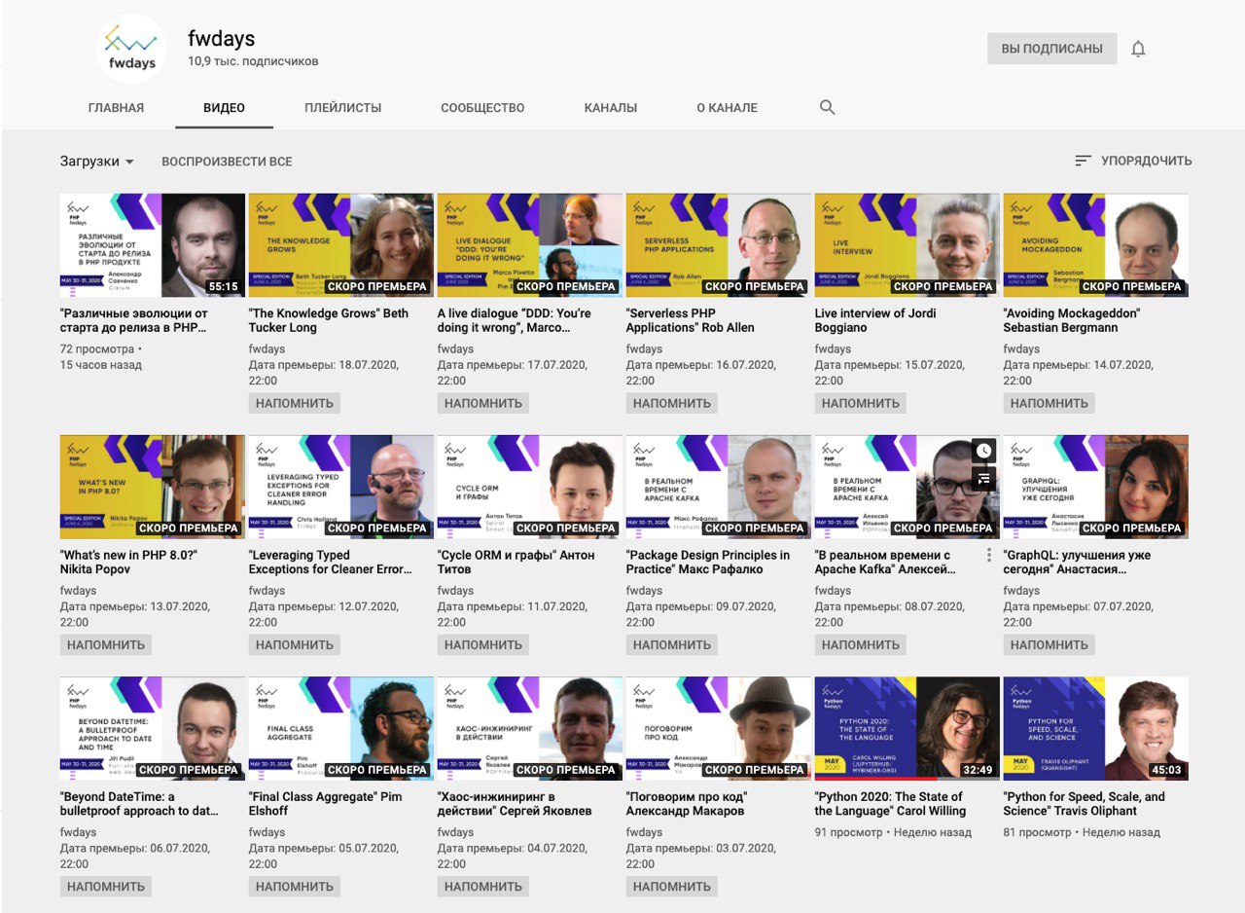
Task: Click НАПОМНИТЬ under Хаос-инжиниринг в действии
Action: (483, 886)
